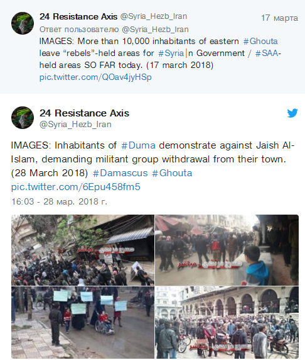Open the top-right photo with boy in blue

tap(227, 250)
